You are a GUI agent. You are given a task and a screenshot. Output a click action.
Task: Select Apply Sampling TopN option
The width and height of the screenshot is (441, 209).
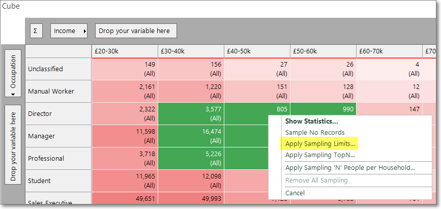(x=320, y=155)
